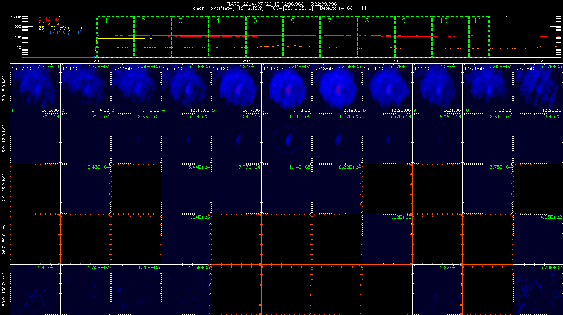Click the 'xyoffset=[-181.9,18.9]' header text
The height and width of the screenshot is (315, 563).
[x=238, y=8]
